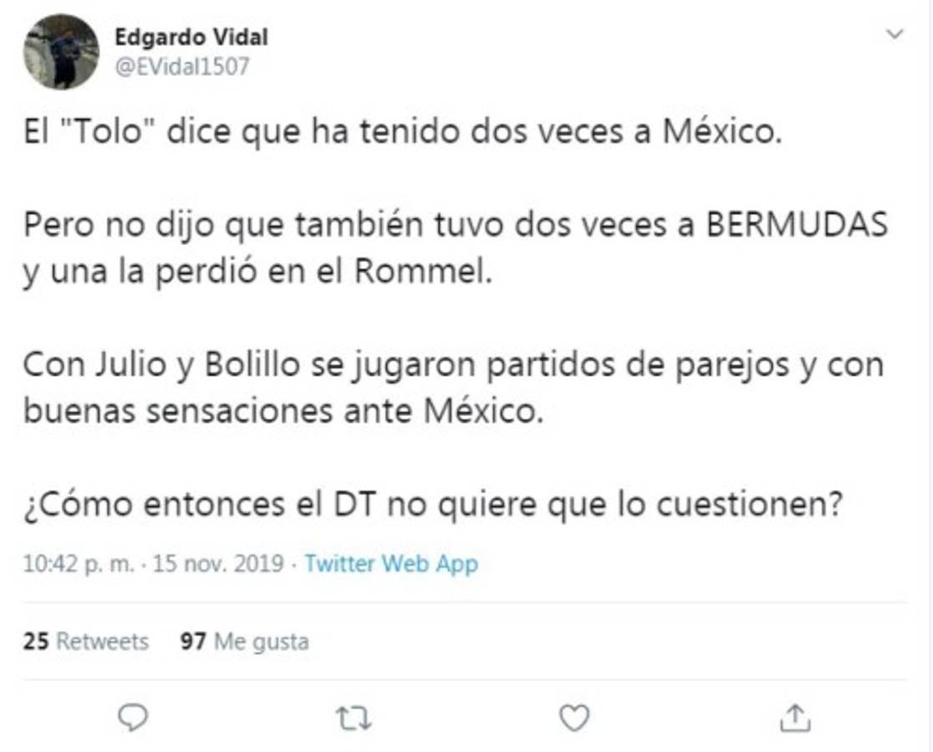Click the word "Retweets" in stats row

(102, 642)
